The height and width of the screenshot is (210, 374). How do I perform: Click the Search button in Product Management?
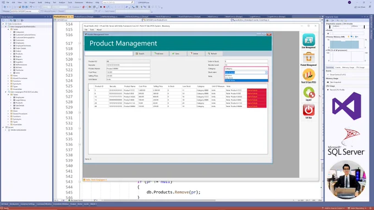142,54
